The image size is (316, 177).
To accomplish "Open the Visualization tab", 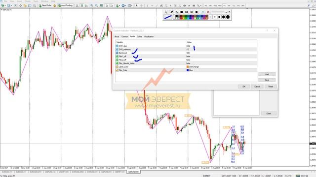I will coord(149,36).
